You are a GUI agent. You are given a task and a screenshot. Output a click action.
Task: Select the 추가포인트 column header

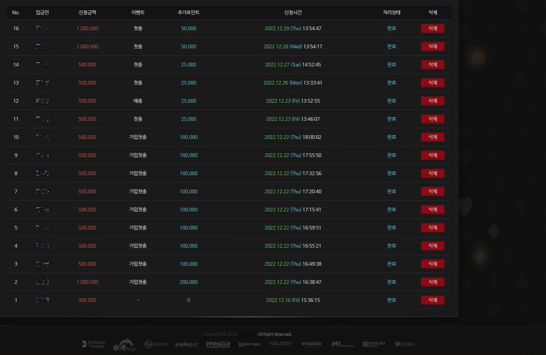coord(189,13)
